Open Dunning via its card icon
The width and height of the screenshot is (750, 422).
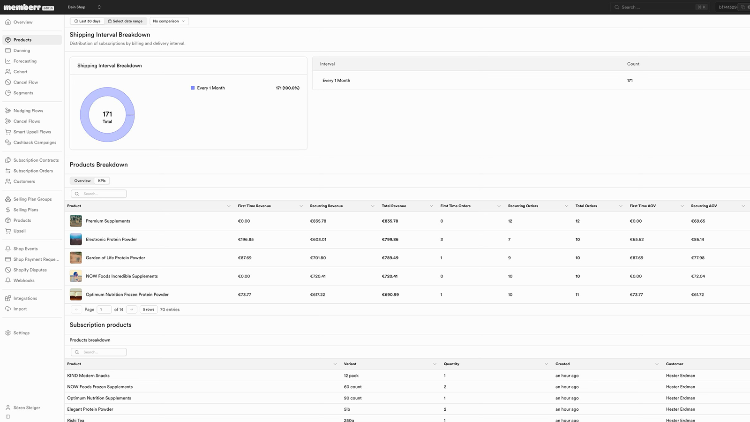(x=8, y=51)
